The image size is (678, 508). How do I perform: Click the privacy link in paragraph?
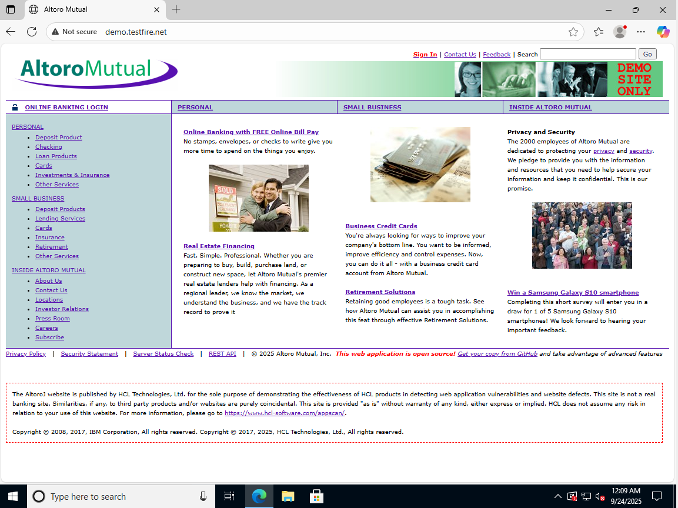[x=604, y=151]
